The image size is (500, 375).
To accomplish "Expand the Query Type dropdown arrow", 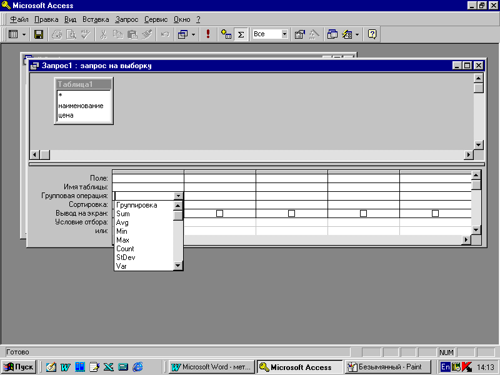I will 193,34.
